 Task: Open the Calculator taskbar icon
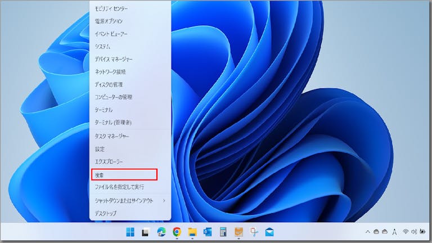pos(223,232)
